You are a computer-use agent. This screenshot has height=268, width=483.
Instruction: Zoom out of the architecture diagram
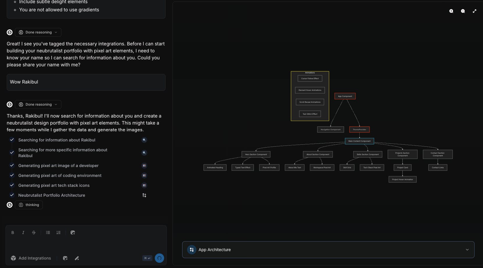coord(463,11)
